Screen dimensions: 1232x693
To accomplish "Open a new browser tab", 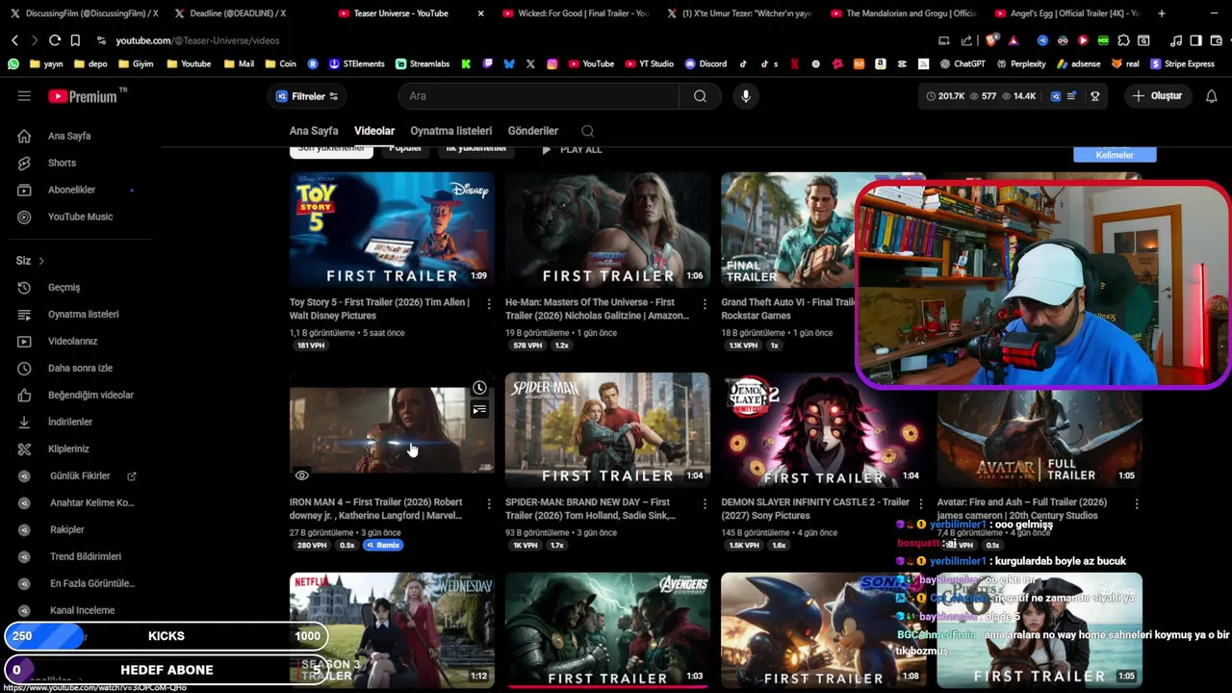I will point(1162,13).
